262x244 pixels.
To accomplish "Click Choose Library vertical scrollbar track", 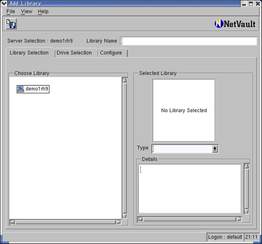I will click(x=125, y=148).
